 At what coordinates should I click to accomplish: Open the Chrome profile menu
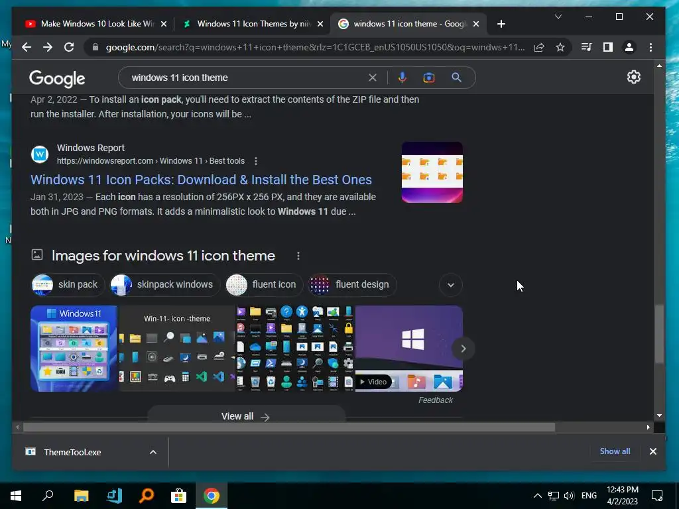(629, 47)
